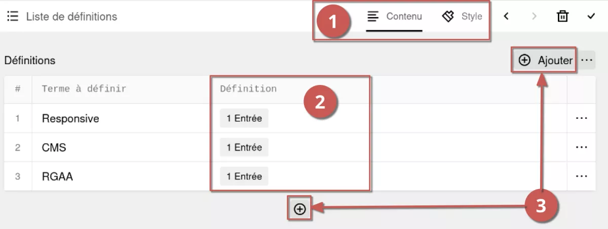This screenshot has height=229, width=608.
Task: Add a row with the bottom plus icon
Action: point(300,209)
